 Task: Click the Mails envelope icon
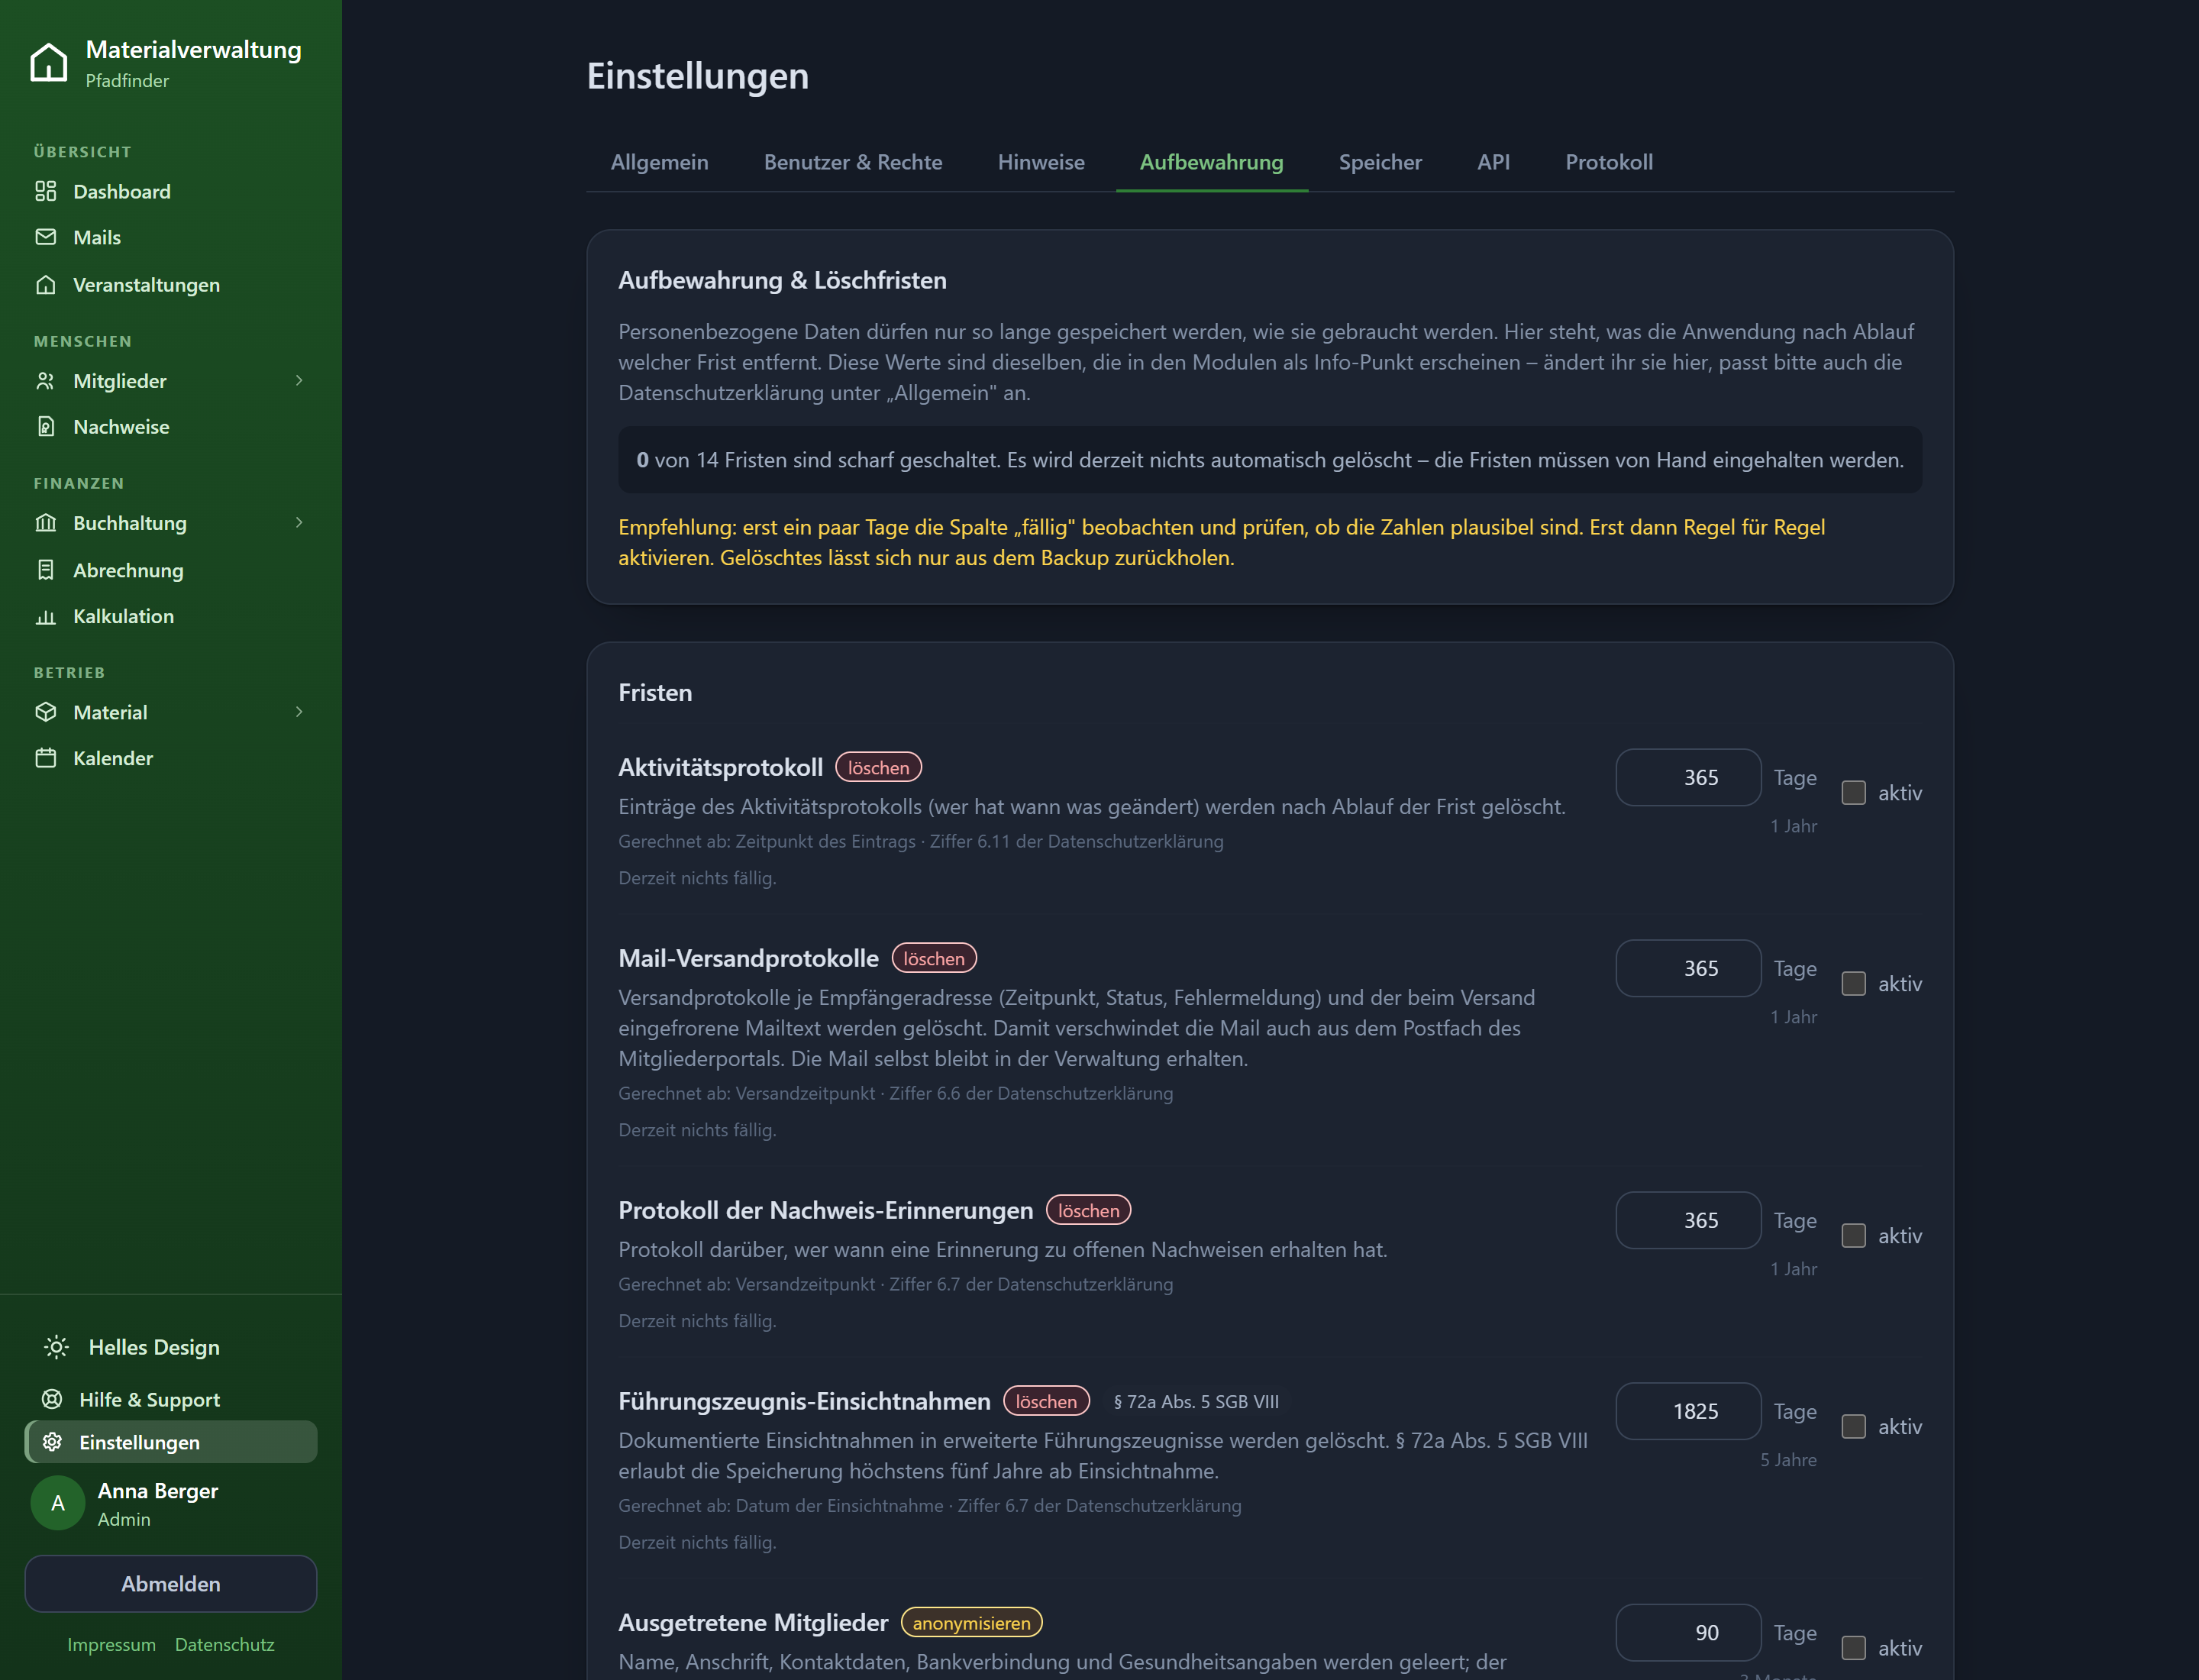coord(46,237)
